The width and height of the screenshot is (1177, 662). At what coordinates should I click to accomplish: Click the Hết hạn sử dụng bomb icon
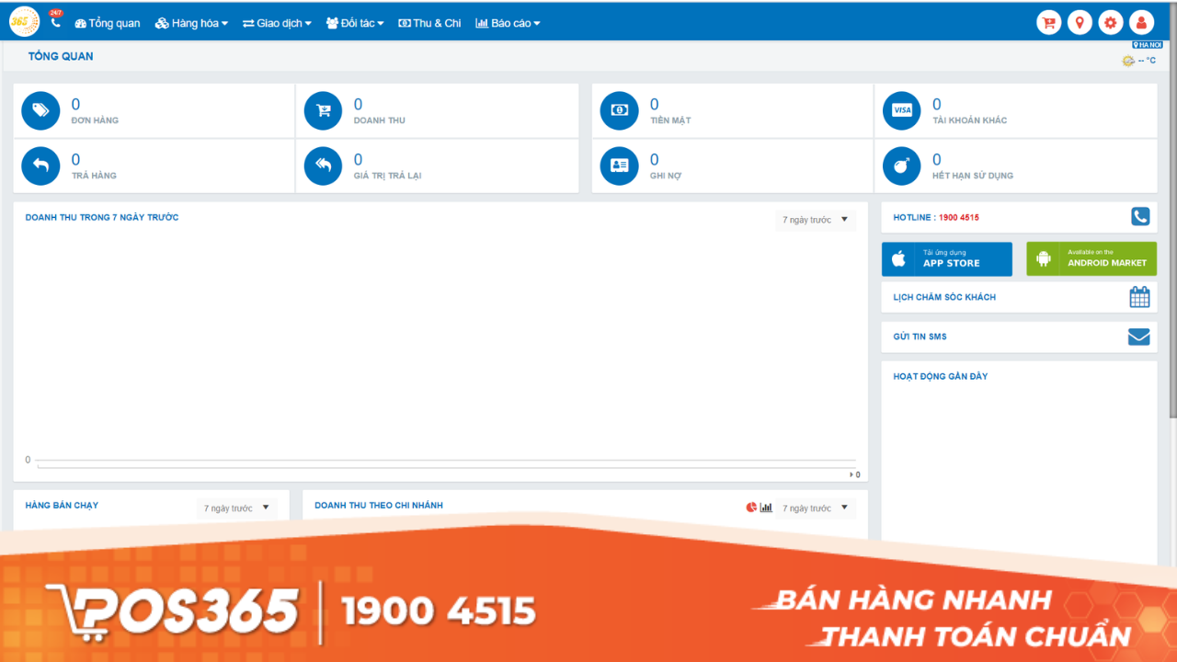pos(901,165)
